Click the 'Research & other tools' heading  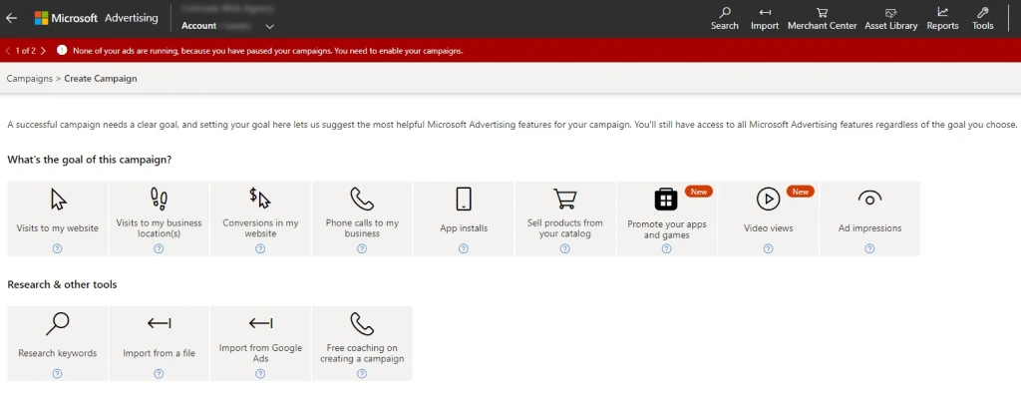62,284
